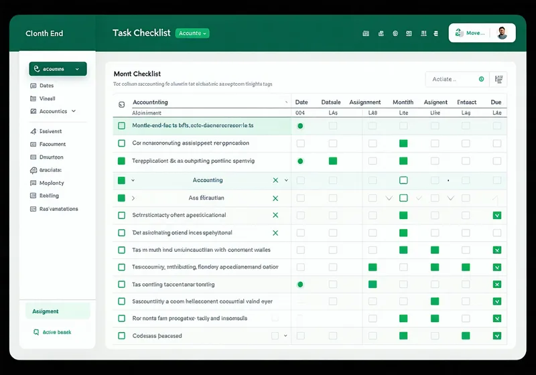Check the Codesass peacesed row checkbox

tap(121, 335)
